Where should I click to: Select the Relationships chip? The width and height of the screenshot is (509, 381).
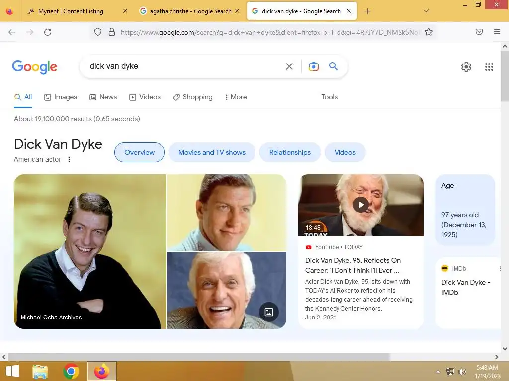click(x=290, y=152)
